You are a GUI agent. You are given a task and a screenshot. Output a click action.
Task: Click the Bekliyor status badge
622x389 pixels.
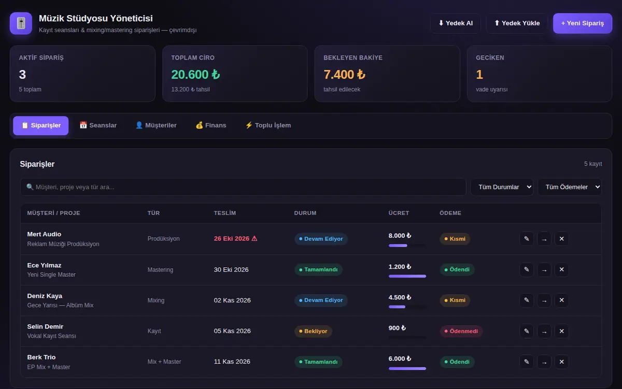pos(313,331)
